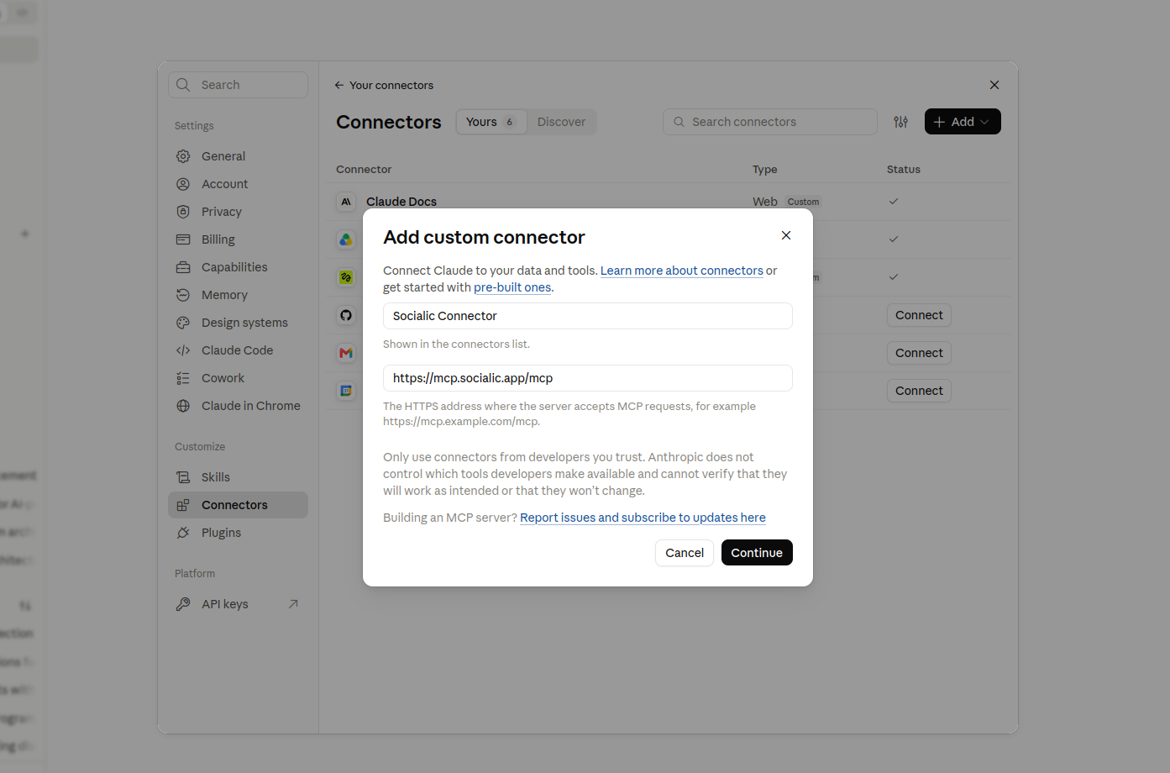This screenshot has height=773, width=1170.
Task: Open the General settings gear icon
Action: click(x=183, y=156)
